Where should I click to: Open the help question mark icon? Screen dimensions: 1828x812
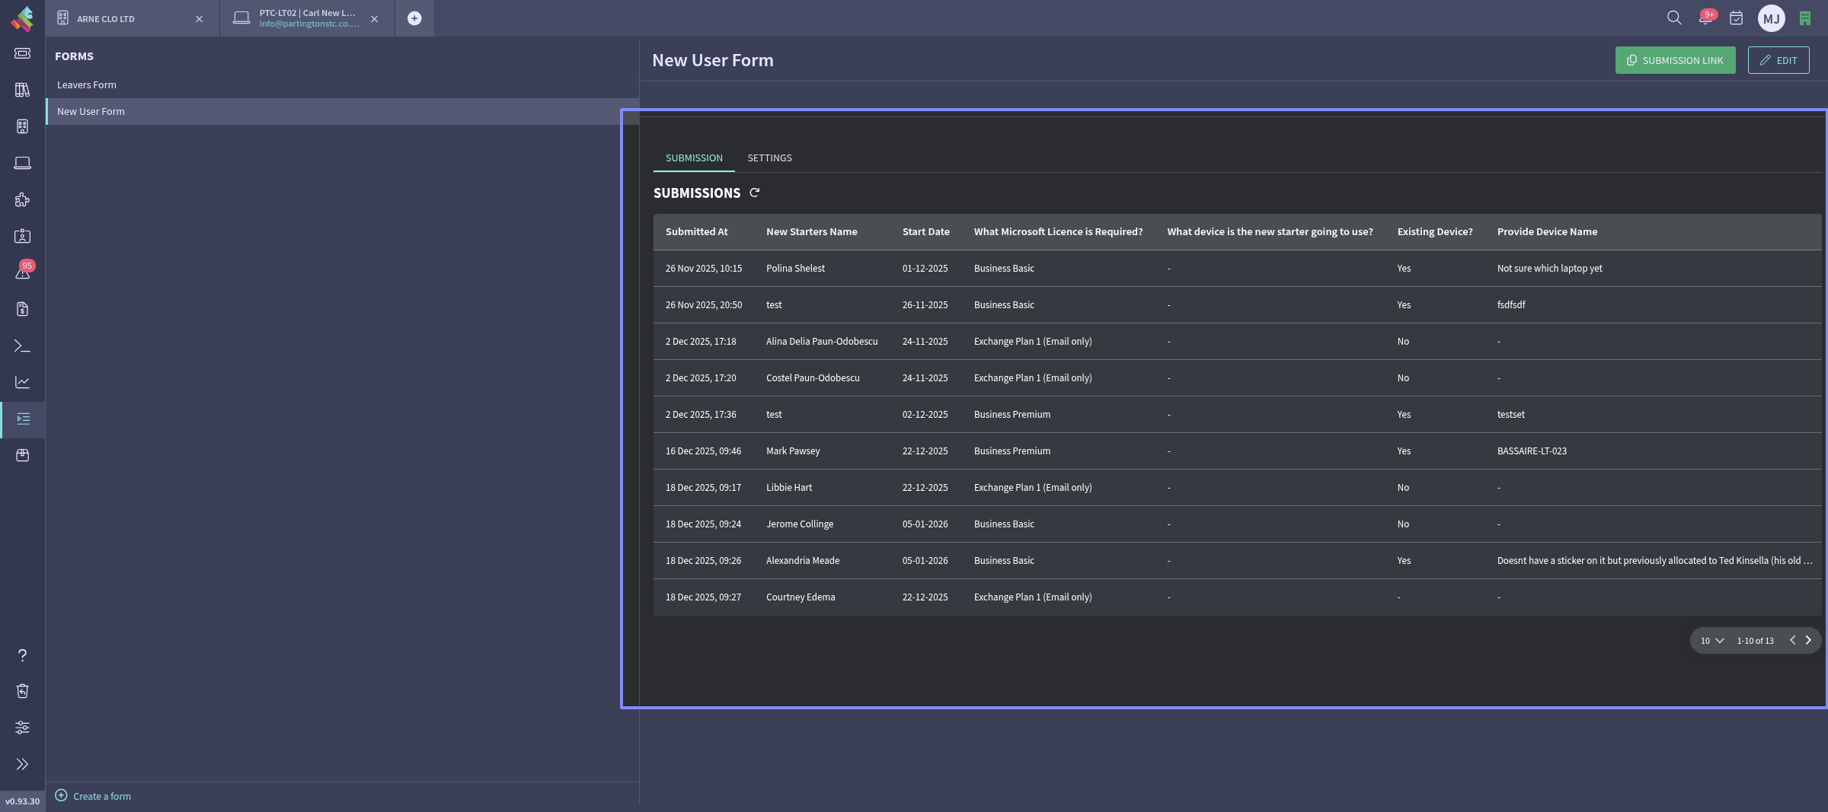click(22, 655)
